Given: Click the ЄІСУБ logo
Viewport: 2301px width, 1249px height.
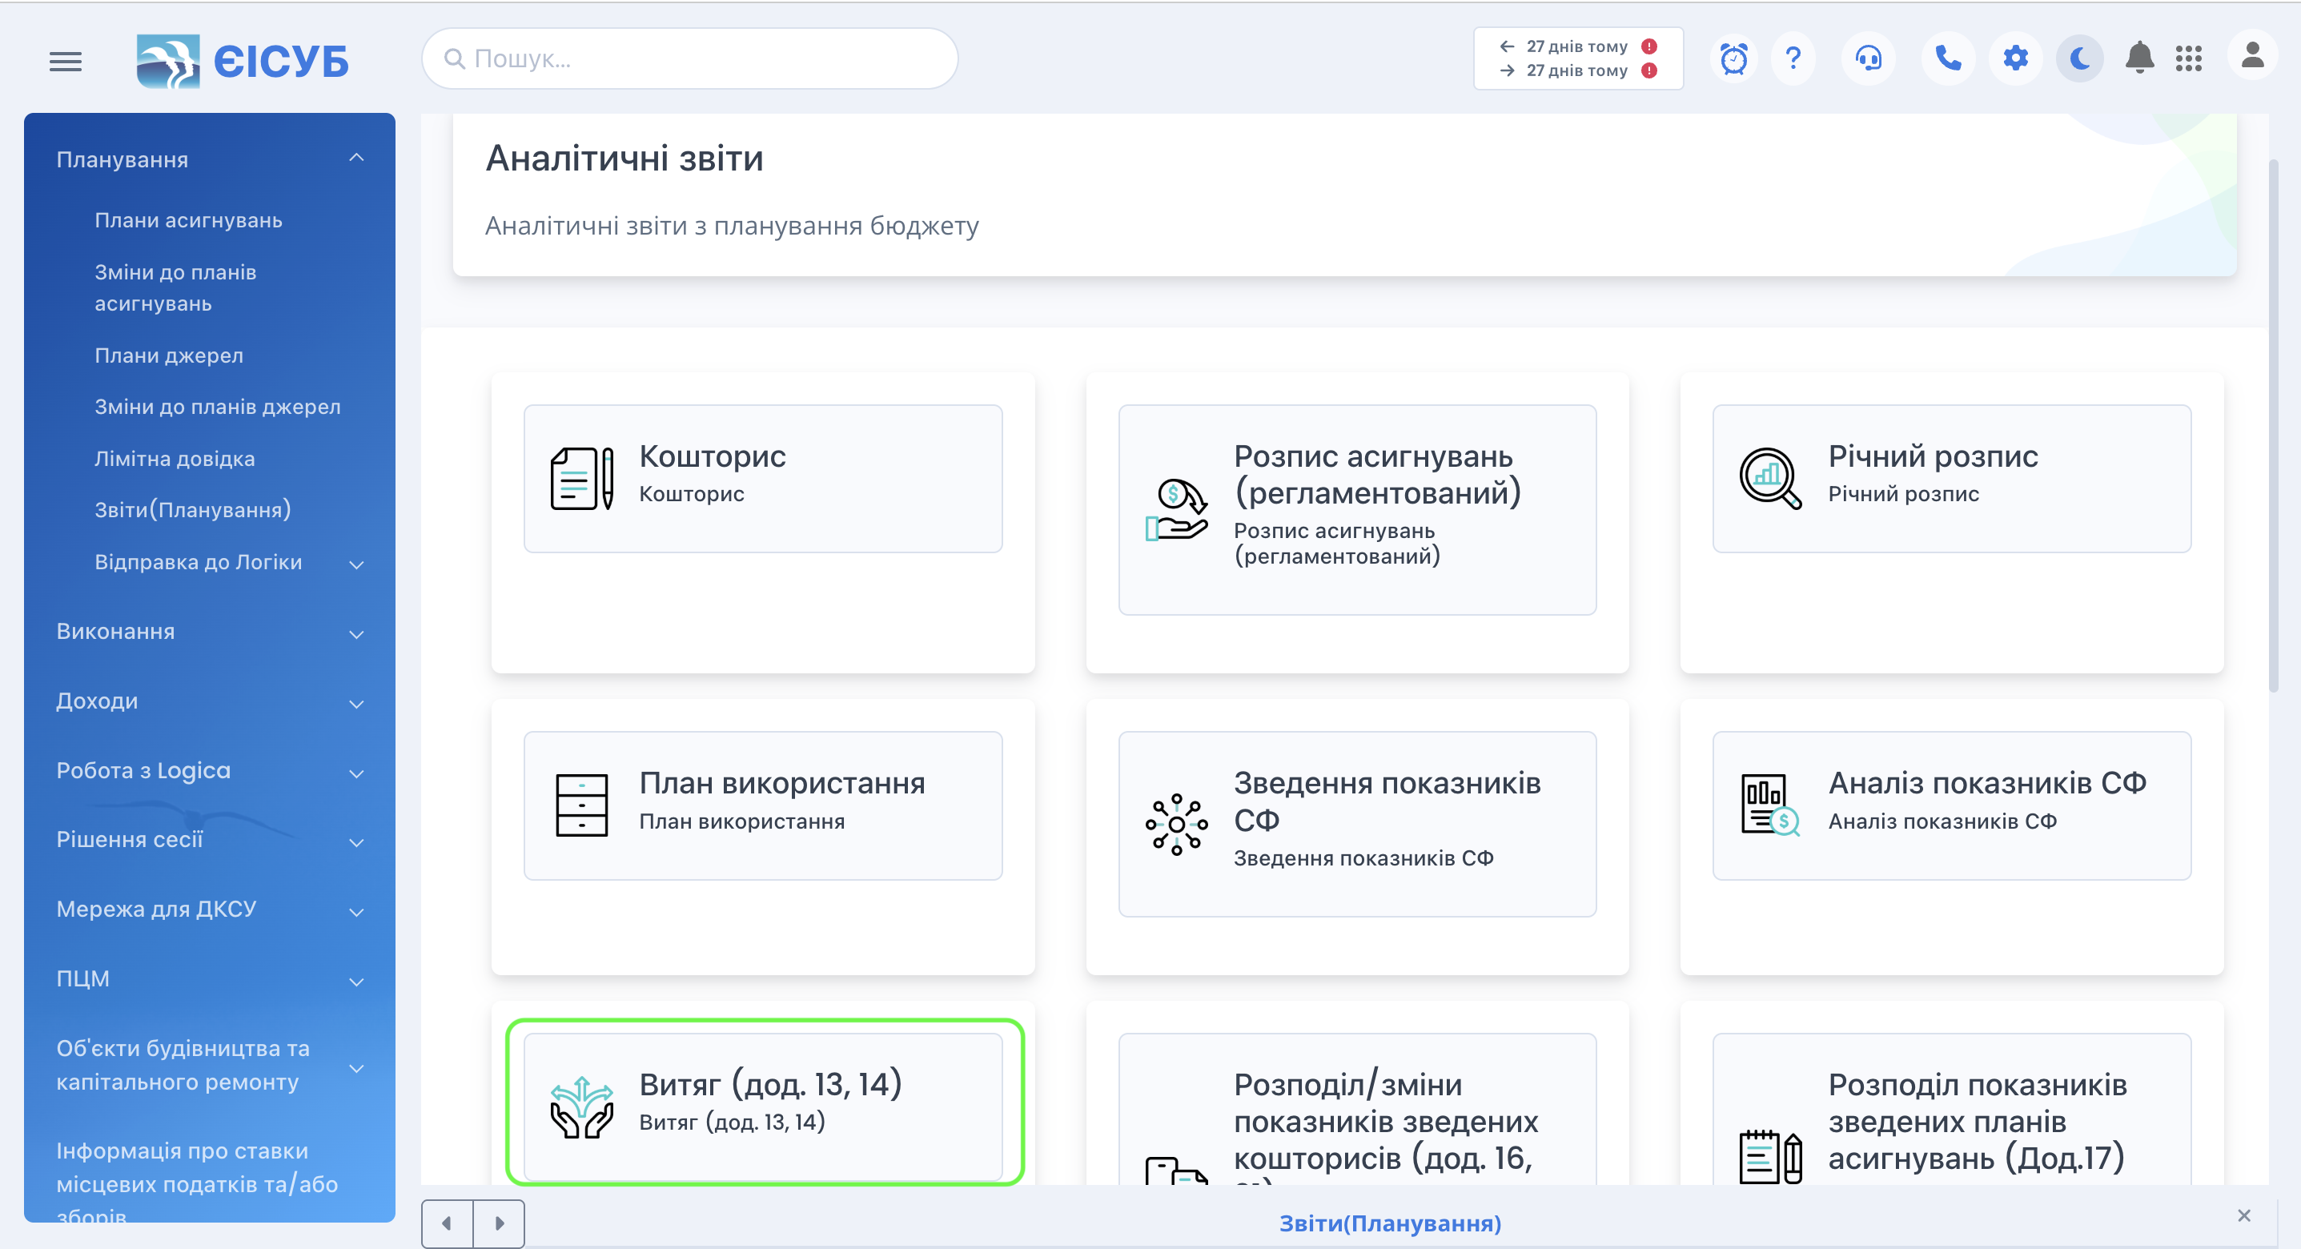Looking at the screenshot, I should pyautogui.click(x=243, y=61).
